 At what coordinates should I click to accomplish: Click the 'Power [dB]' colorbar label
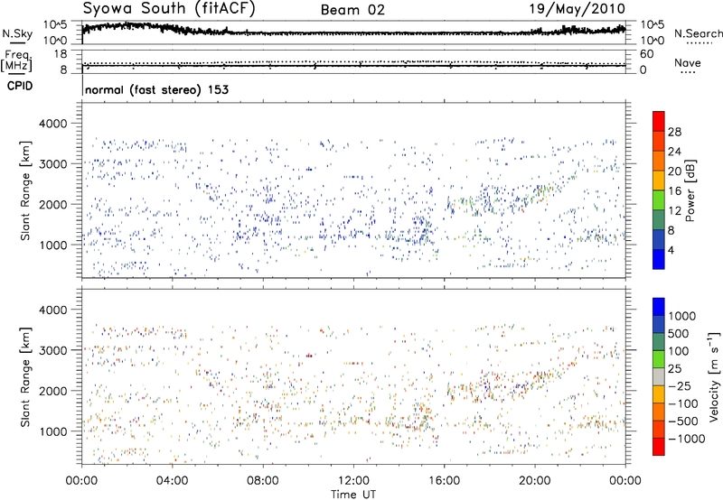pos(690,190)
